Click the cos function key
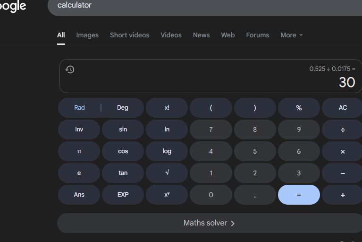This screenshot has height=242, width=362. [123, 151]
